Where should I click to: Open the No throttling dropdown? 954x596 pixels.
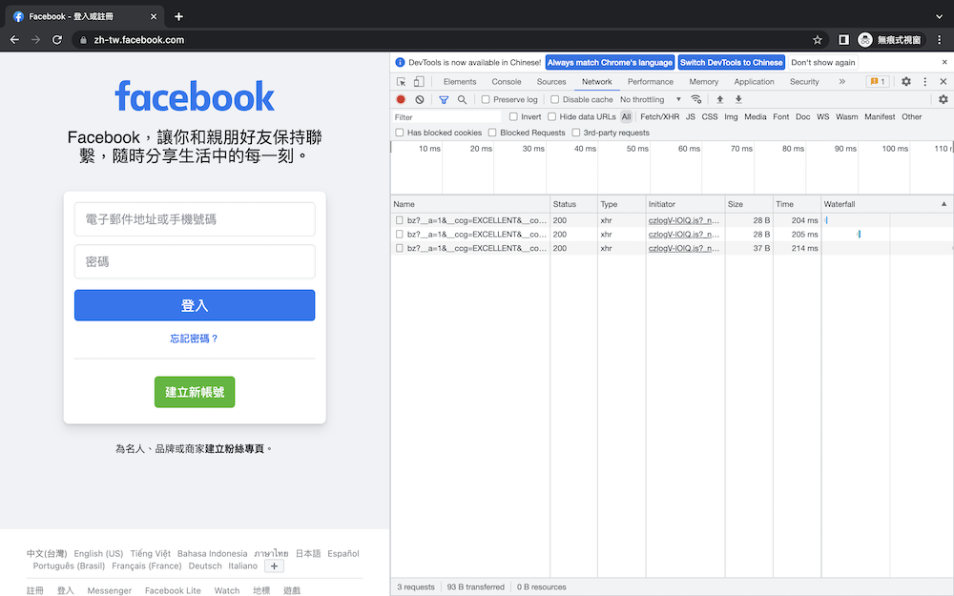651,99
